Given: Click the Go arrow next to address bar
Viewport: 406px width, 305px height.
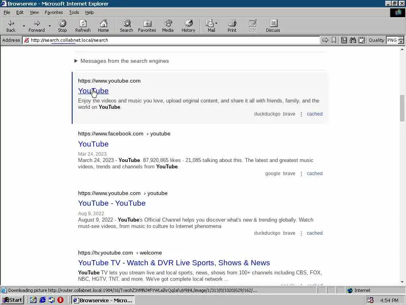Looking at the screenshot, I should [x=325, y=40].
